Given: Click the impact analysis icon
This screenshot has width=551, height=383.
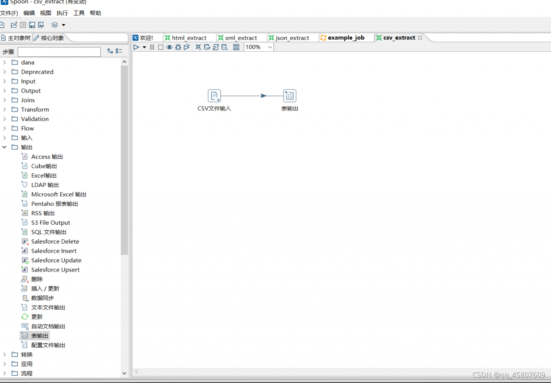Looking at the screenshot, I should (x=207, y=47).
